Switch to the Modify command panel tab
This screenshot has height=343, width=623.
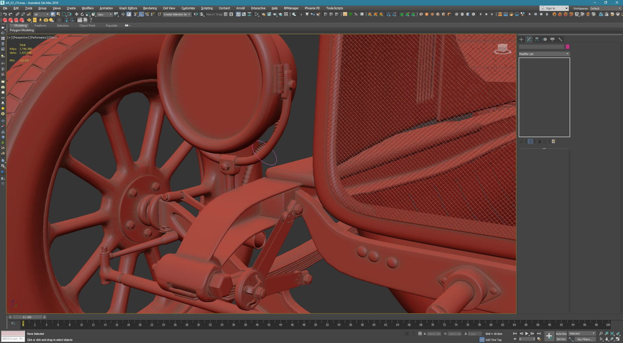529,39
